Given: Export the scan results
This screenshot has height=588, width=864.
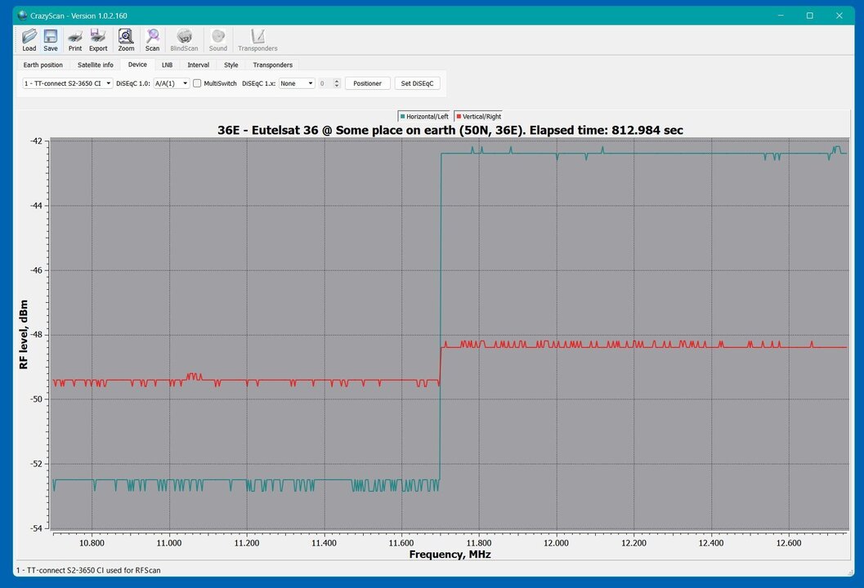Looking at the screenshot, I should [x=98, y=40].
